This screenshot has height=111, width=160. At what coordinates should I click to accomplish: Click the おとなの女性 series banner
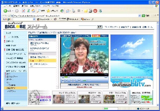40,97
